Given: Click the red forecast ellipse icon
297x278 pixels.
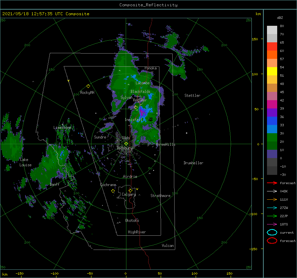Looking at the screenshot, I should pyautogui.click(x=272, y=241).
